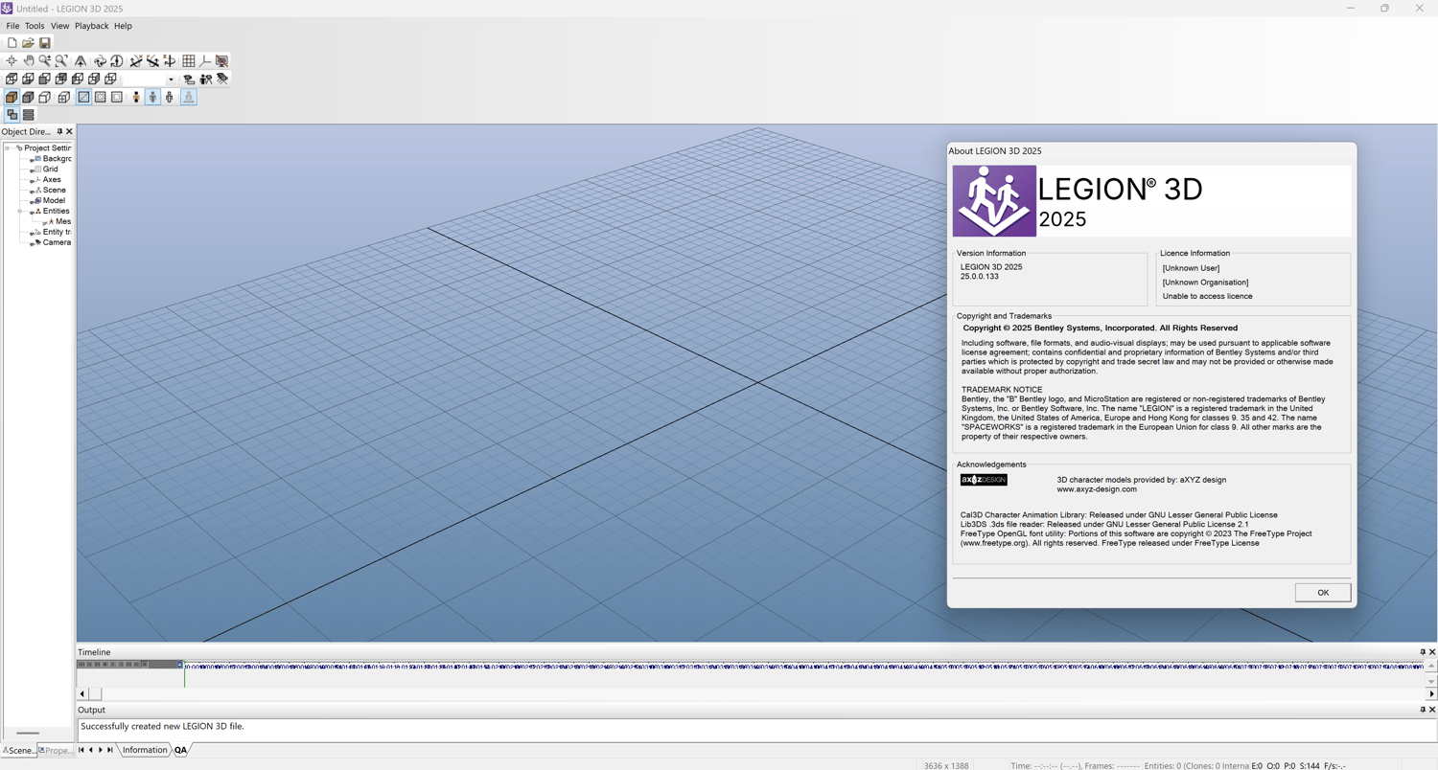
Task: Toggle the brown textured cube render mode
Action: (x=12, y=98)
